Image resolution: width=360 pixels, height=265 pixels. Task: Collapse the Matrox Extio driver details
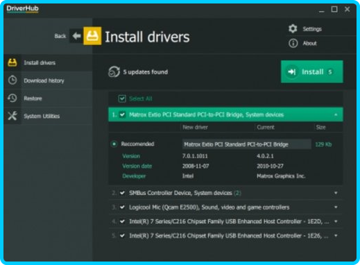coord(336,114)
